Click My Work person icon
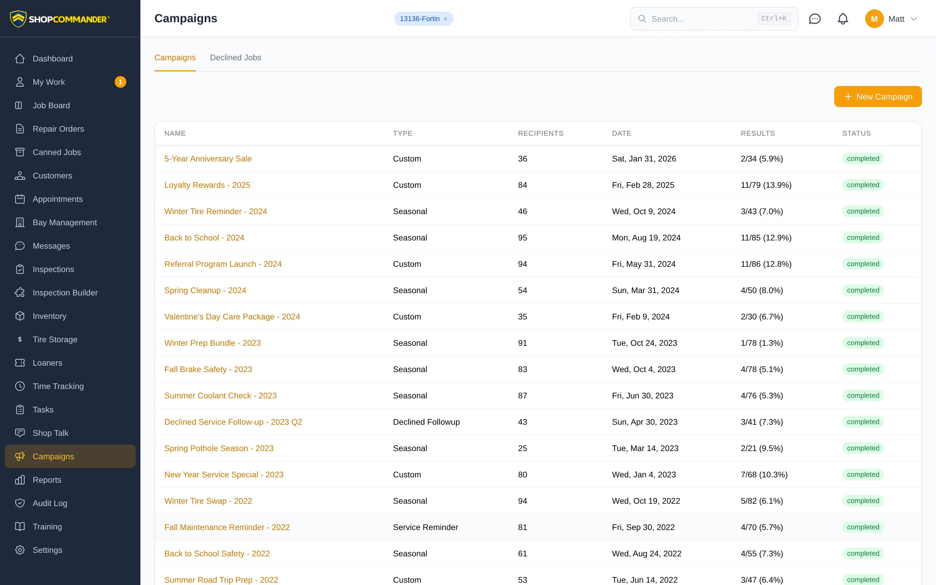The height and width of the screenshot is (585, 936). [20, 82]
